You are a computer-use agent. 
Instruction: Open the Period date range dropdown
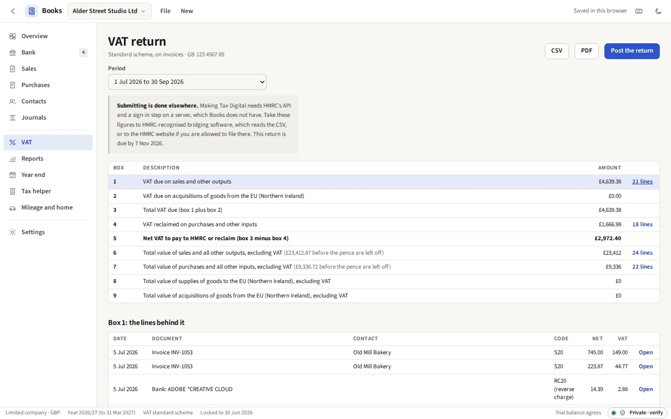[x=187, y=82]
